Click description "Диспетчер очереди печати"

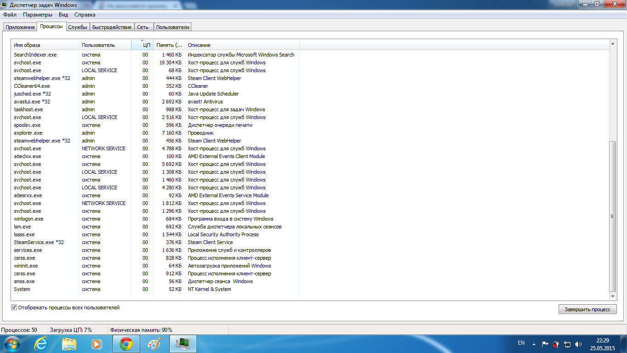(x=220, y=125)
